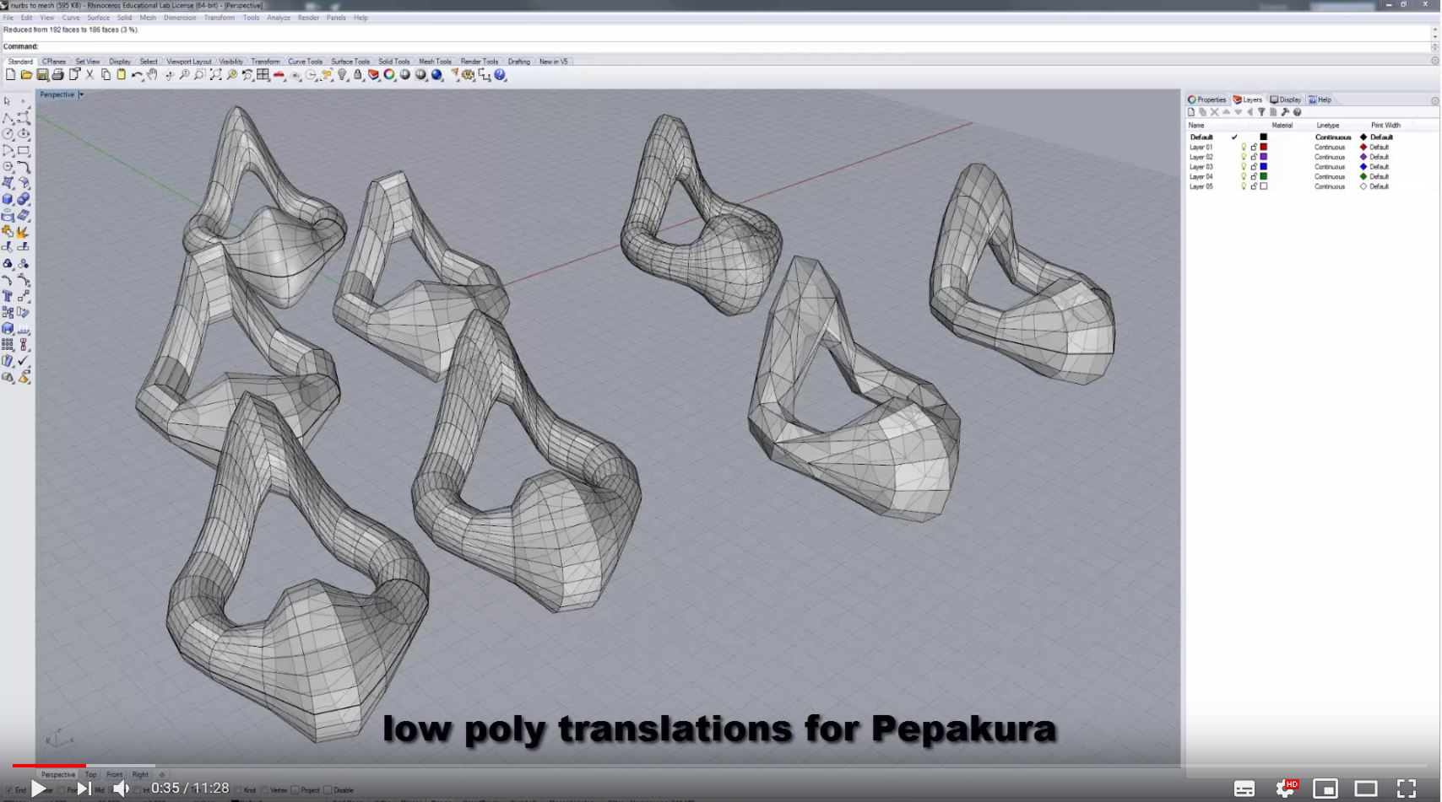
Task: Click the Delete Layer X icon in Layers panel
Action: 1213,111
